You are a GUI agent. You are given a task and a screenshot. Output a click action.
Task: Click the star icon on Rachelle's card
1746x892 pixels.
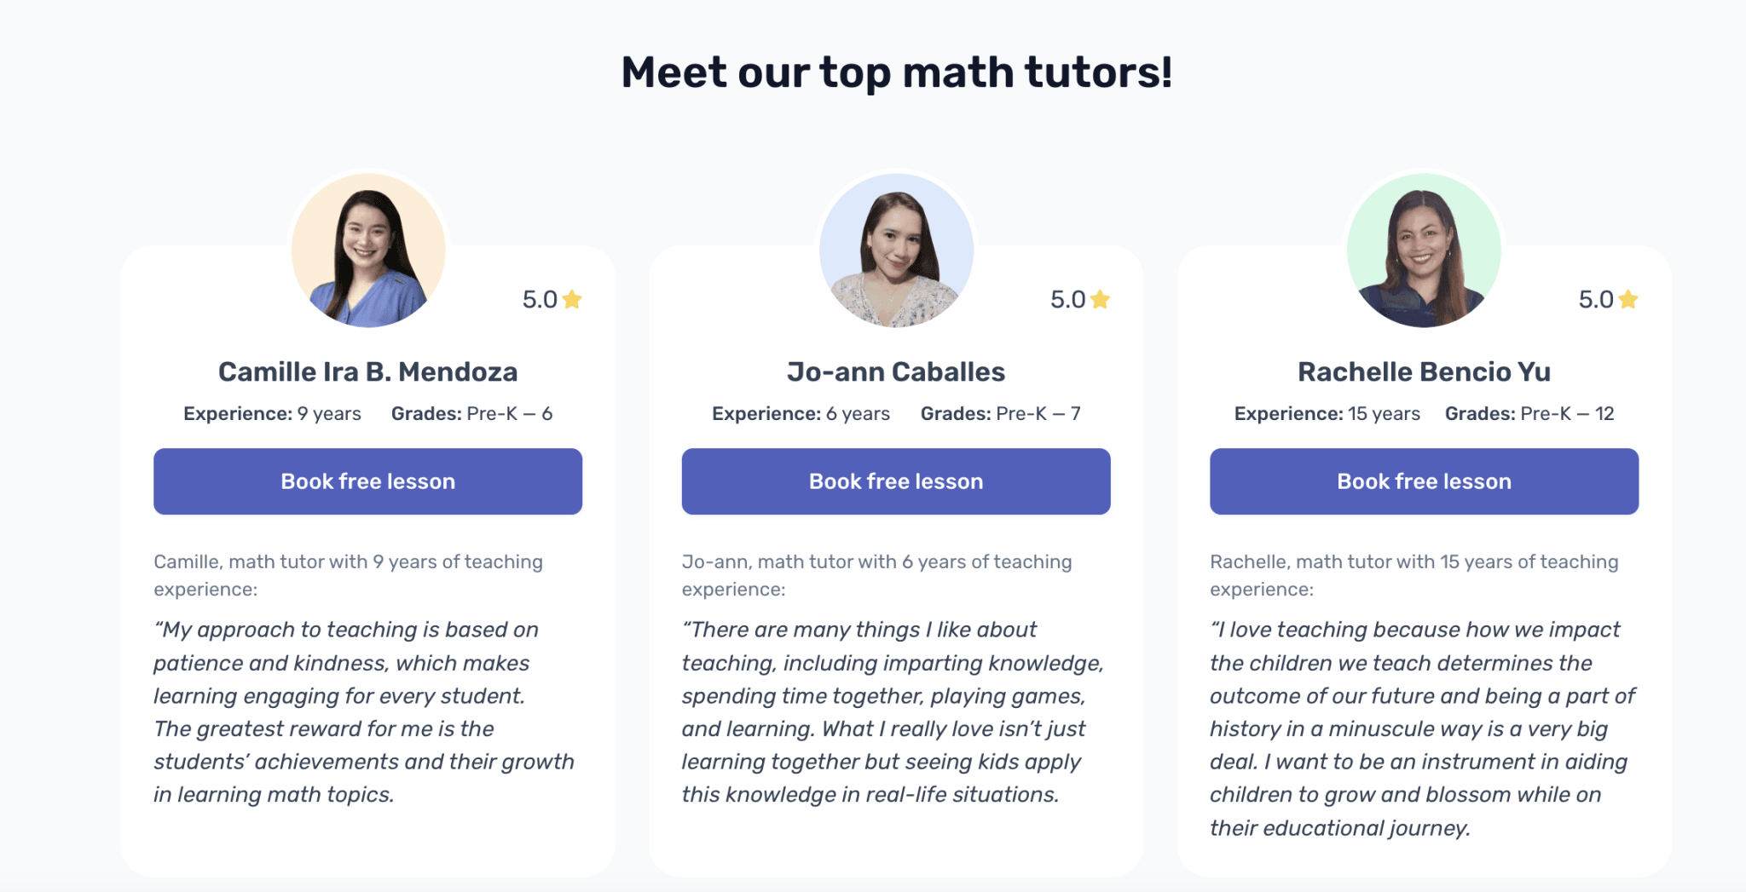pos(1628,299)
